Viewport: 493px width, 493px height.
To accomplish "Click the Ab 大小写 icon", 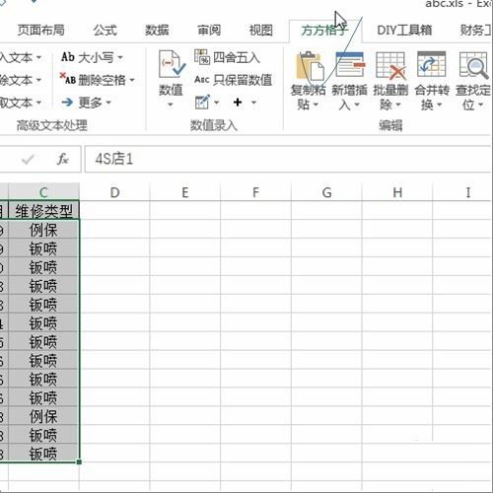I will click(68, 57).
